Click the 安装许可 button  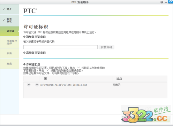pos(106,47)
